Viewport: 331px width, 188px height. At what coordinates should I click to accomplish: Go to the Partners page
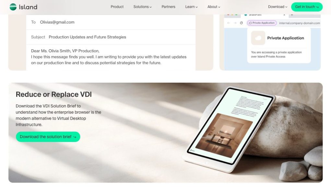[x=169, y=7]
